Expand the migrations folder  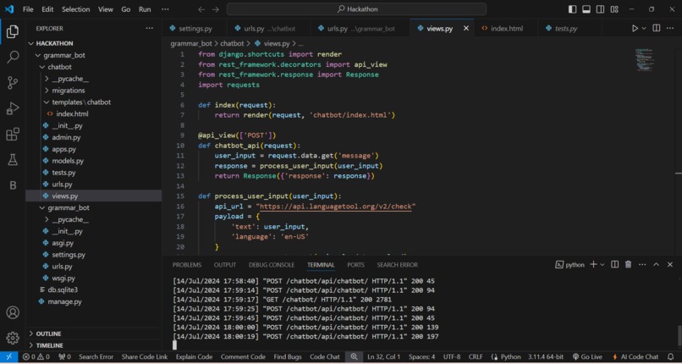[47, 91]
